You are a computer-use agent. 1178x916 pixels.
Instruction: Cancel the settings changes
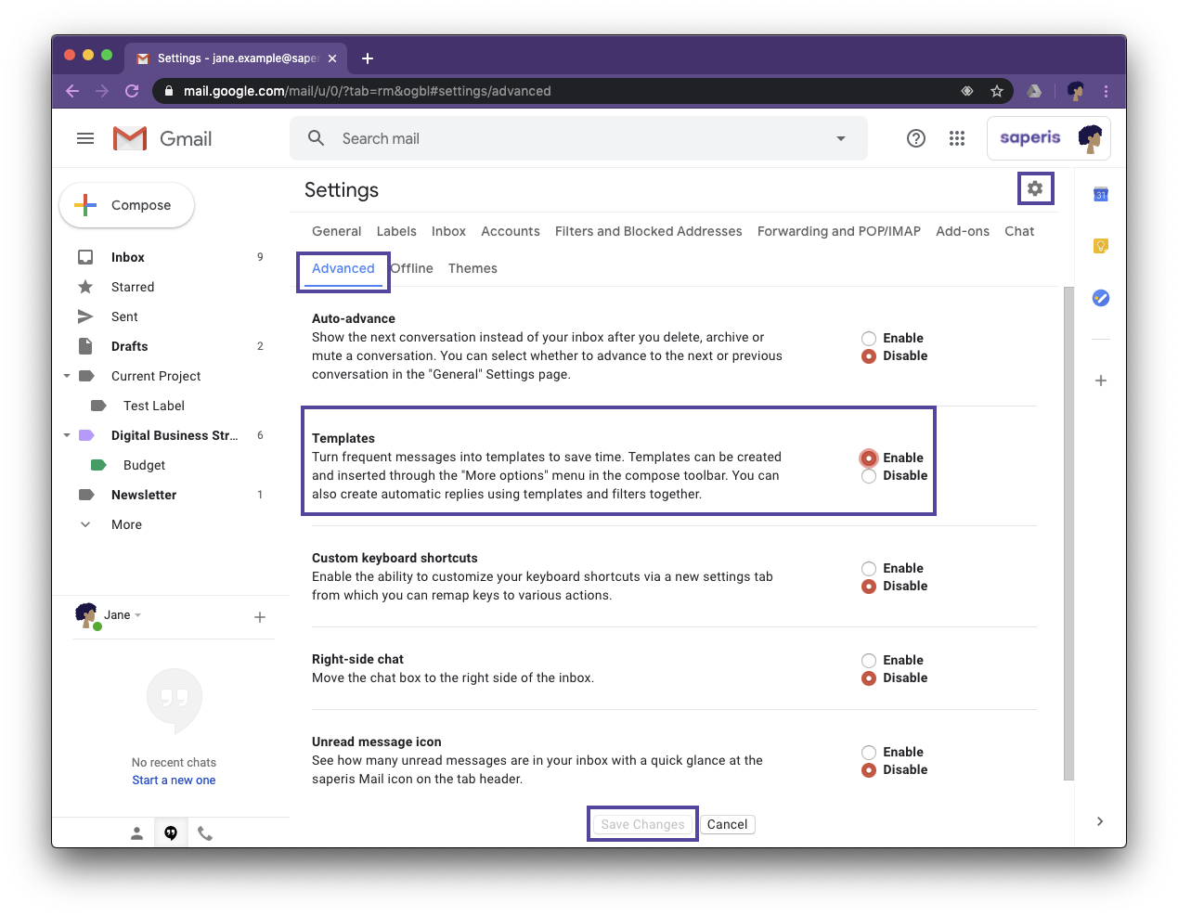[x=728, y=824]
